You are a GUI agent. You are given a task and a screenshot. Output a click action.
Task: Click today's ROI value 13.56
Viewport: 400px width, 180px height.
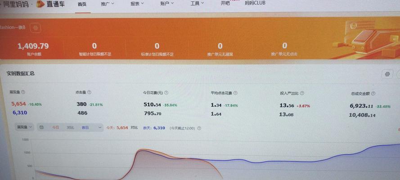point(287,106)
